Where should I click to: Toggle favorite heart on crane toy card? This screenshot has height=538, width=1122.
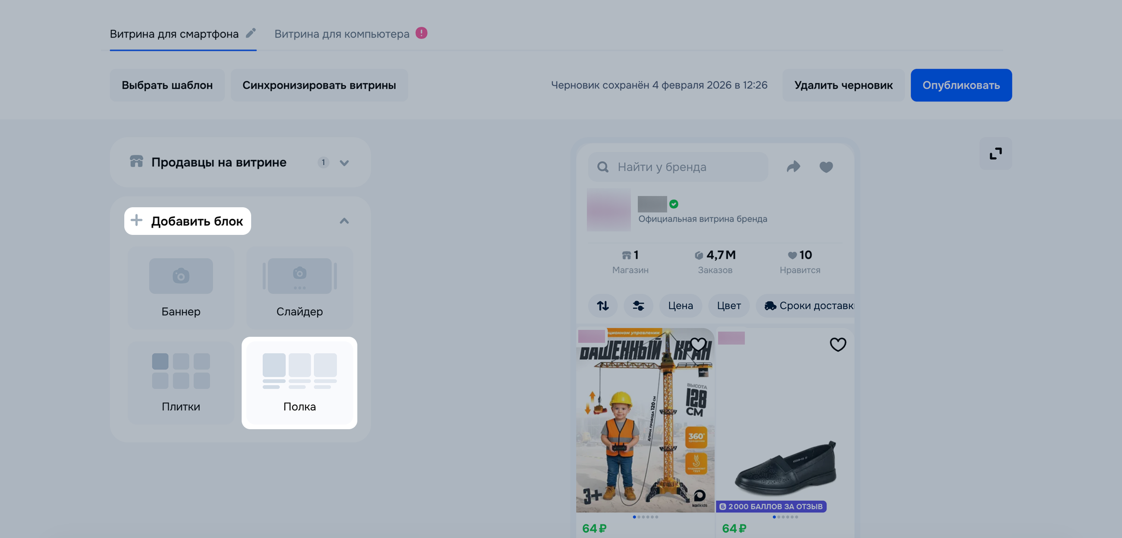698,345
